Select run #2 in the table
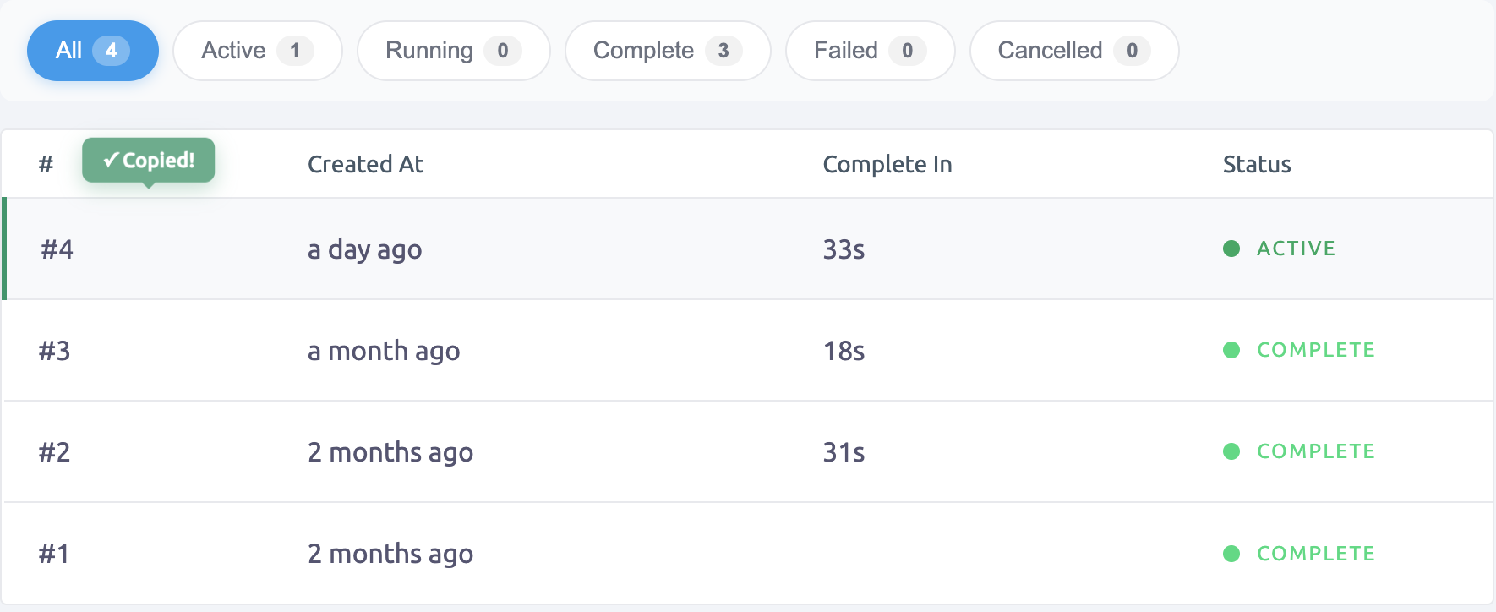Viewport: 1496px width, 612px height. pos(55,452)
